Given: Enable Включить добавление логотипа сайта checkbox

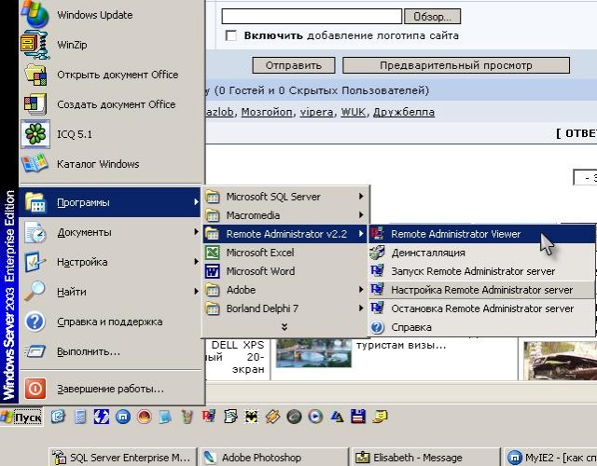Looking at the screenshot, I should pyautogui.click(x=230, y=35).
